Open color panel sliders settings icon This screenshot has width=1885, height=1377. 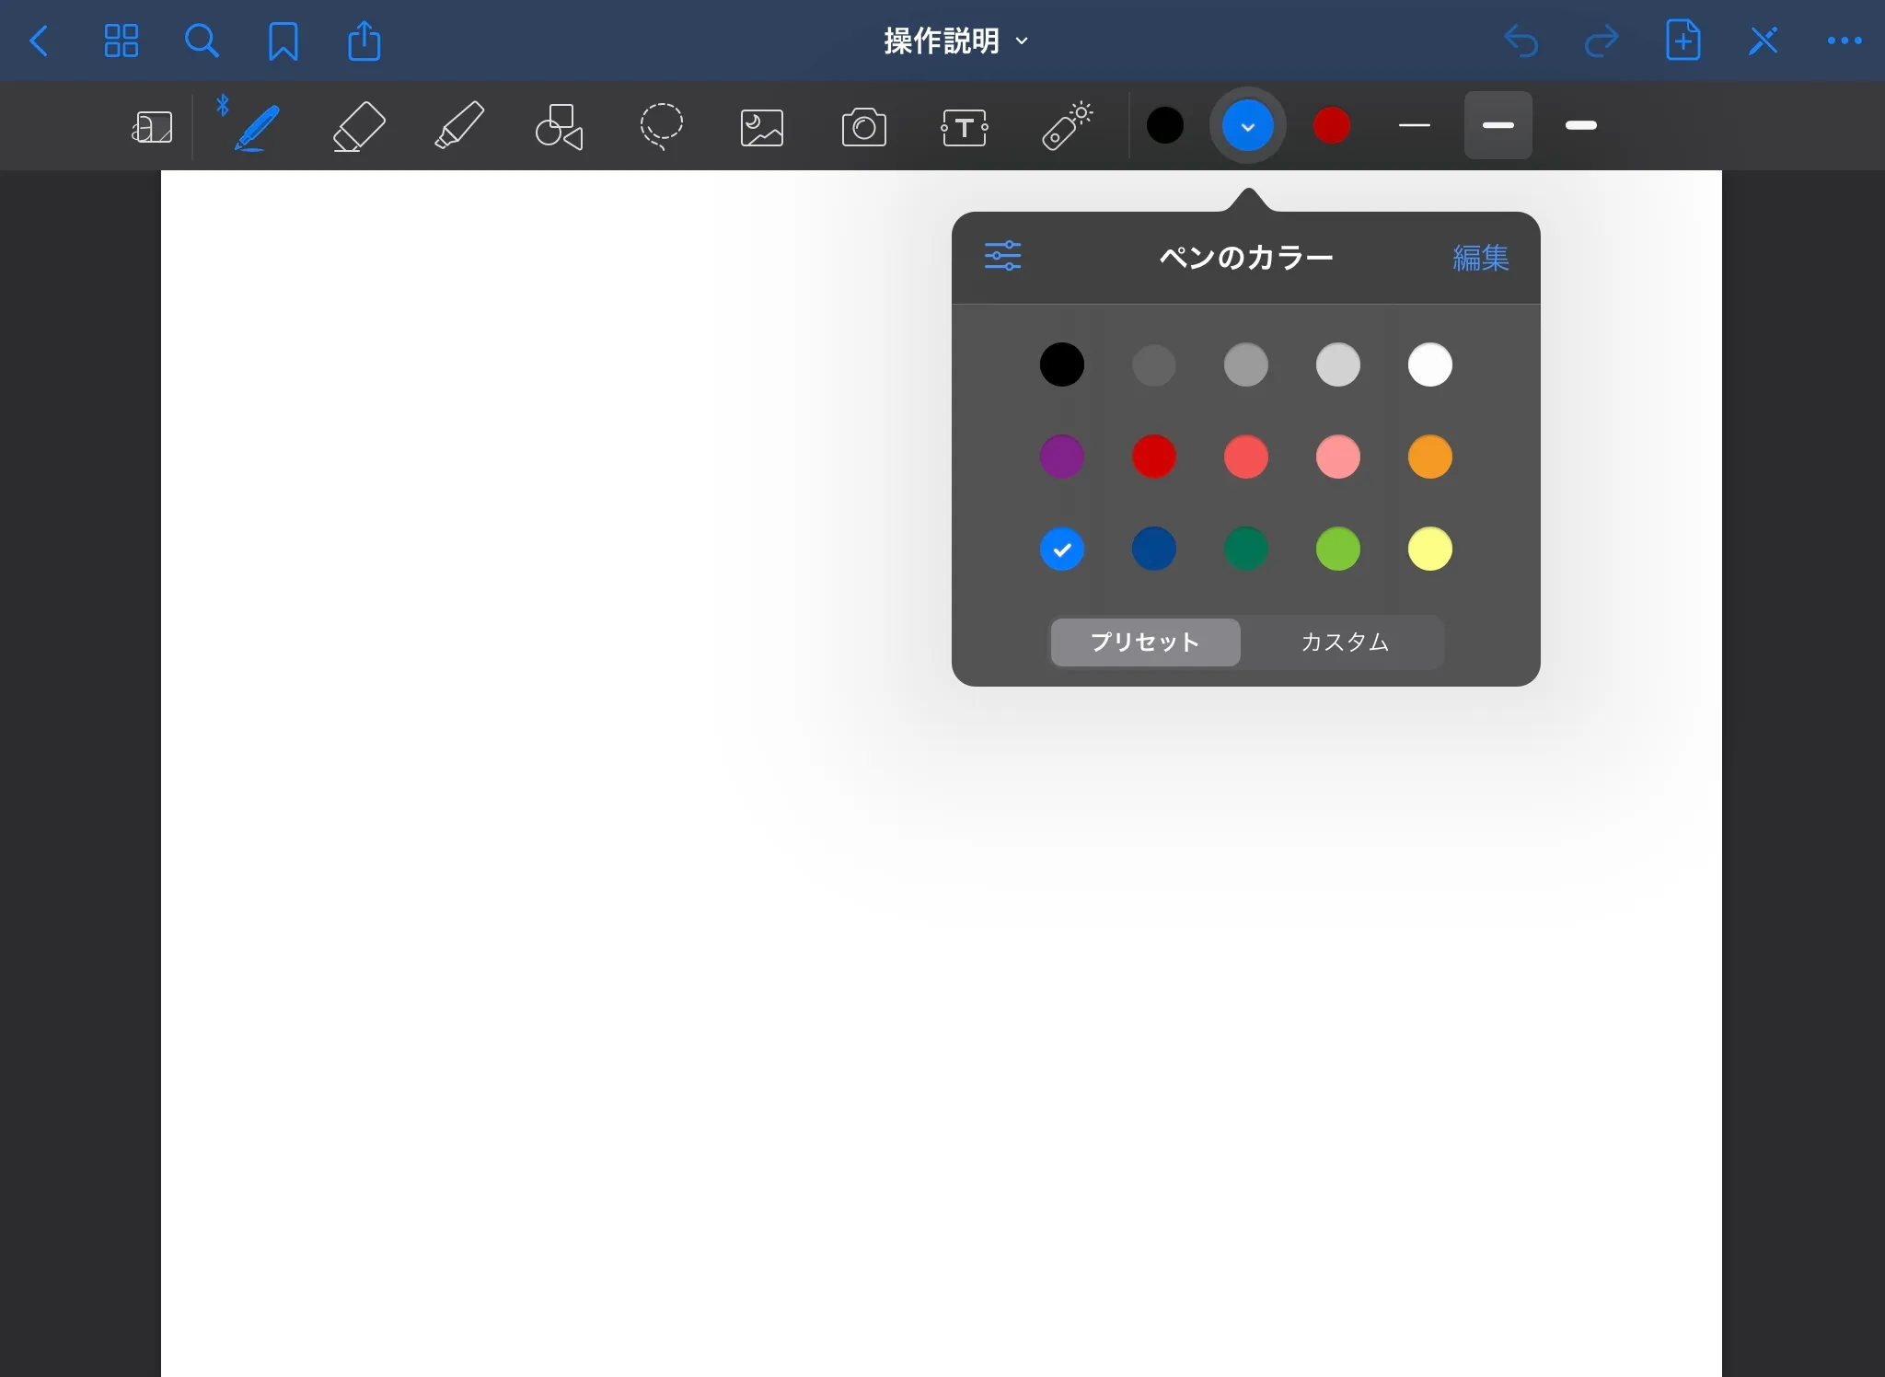(1002, 256)
